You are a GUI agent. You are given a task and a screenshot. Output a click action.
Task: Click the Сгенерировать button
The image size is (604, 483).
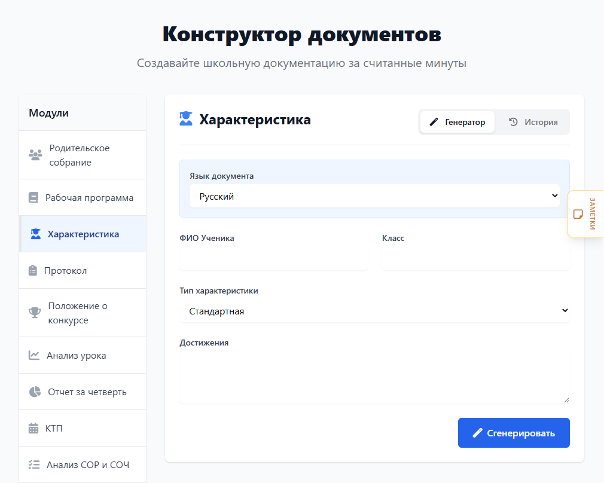[x=514, y=433]
